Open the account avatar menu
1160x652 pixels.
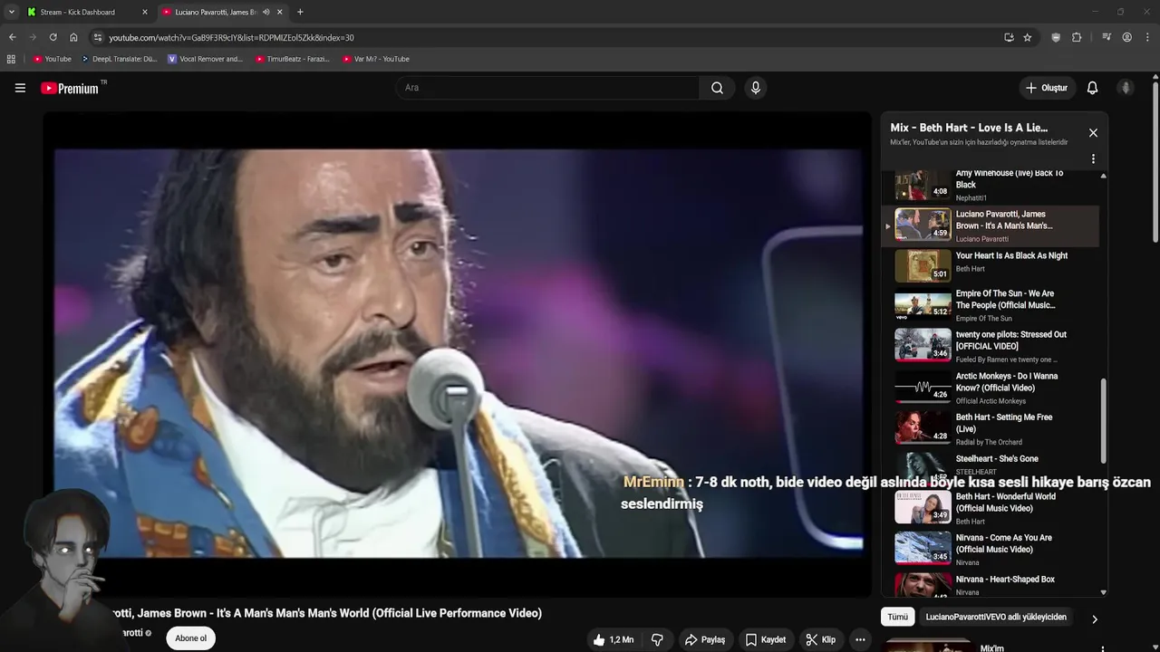pos(1126,88)
